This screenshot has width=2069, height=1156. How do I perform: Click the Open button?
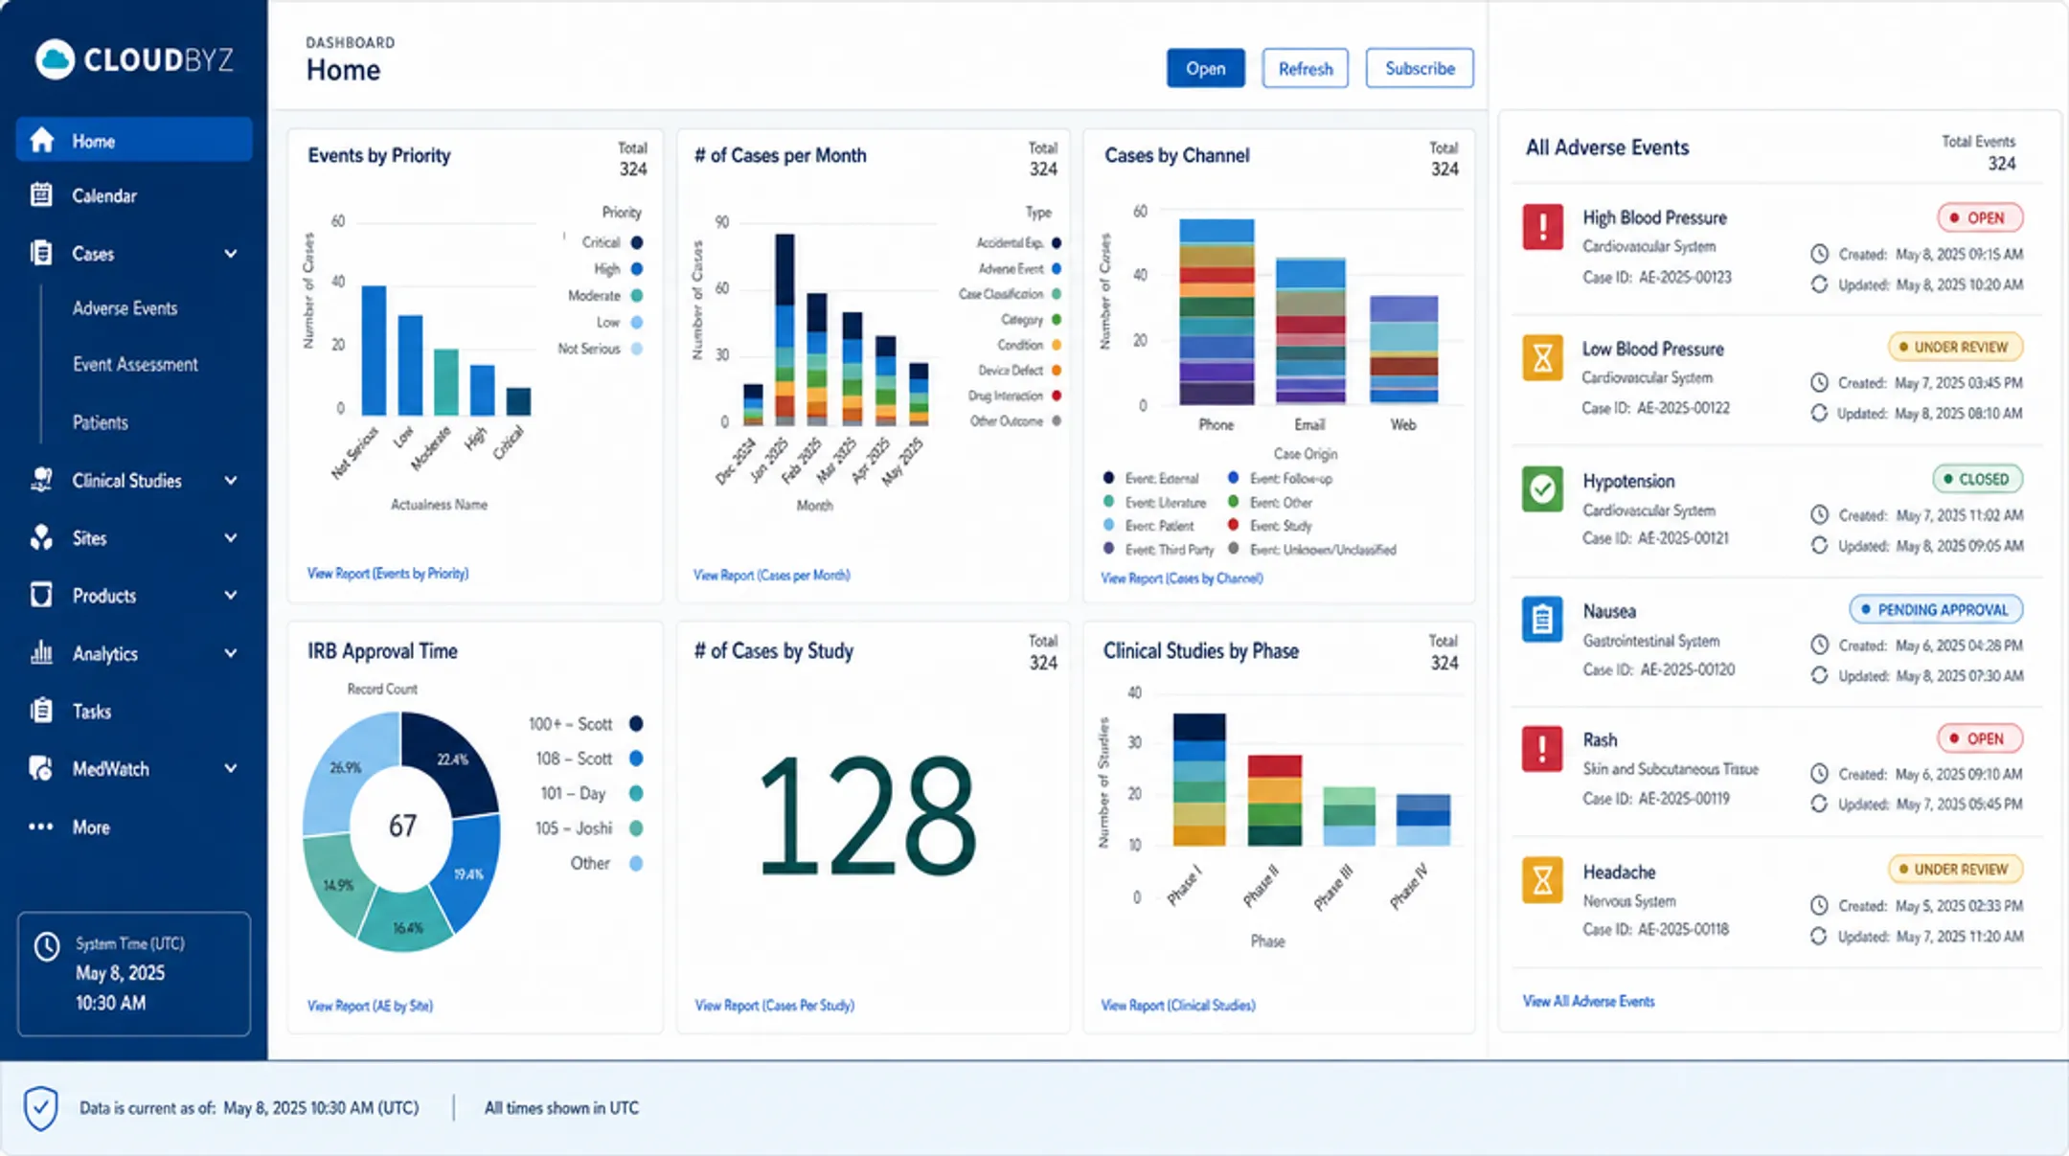(1205, 68)
